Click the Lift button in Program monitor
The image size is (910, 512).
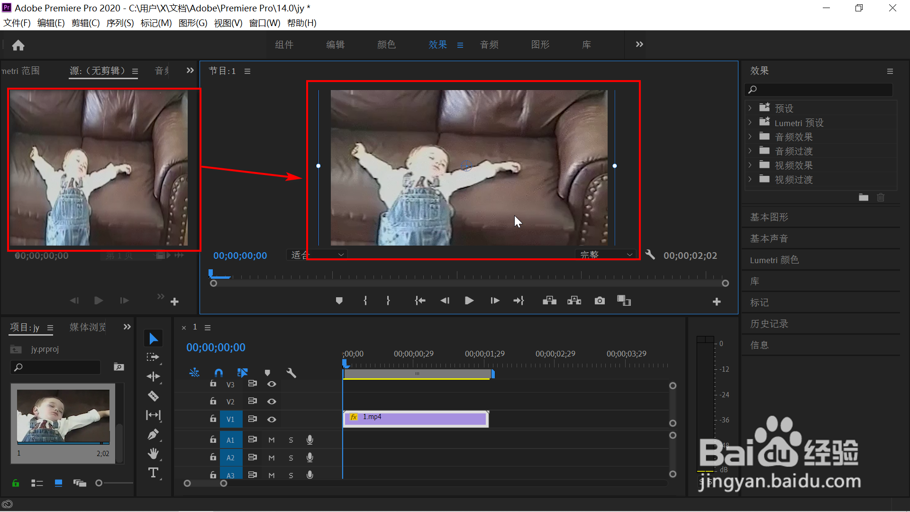pyautogui.click(x=549, y=301)
